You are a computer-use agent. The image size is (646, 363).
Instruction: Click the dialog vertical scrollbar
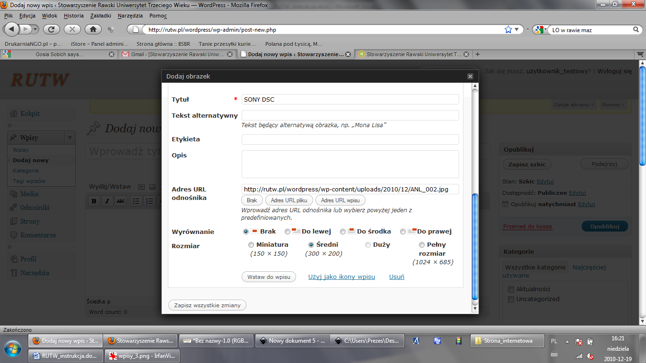coord(475,247)
